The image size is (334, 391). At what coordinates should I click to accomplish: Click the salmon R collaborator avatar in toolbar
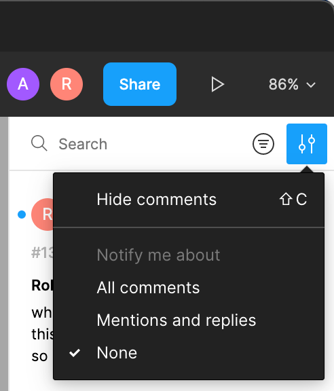tap(67, 84)
